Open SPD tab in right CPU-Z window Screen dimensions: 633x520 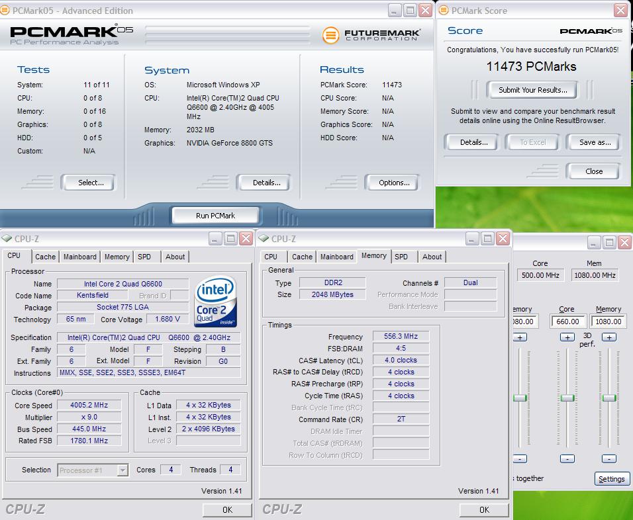coord(401,257)
